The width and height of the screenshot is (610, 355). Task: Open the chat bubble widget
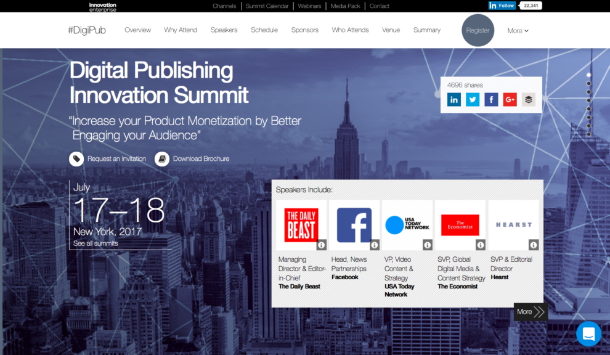pyautogui.click(x=588, y=333)
